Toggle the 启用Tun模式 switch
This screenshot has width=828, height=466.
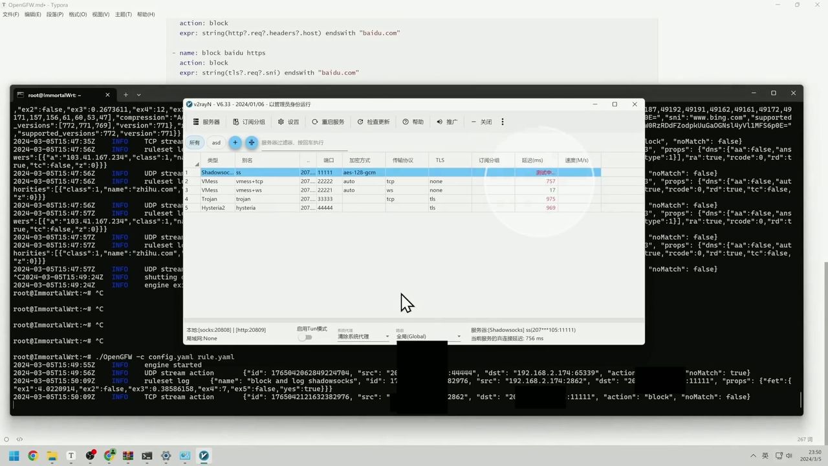coord(305,337)
